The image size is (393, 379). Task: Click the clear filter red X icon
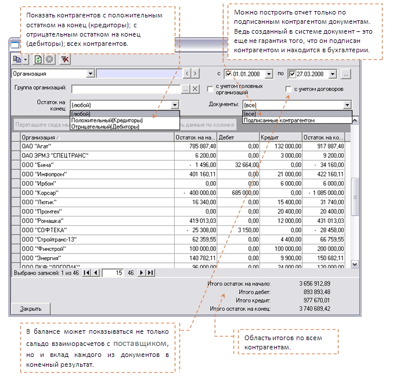pyautogui.click(x=65, y=60)
